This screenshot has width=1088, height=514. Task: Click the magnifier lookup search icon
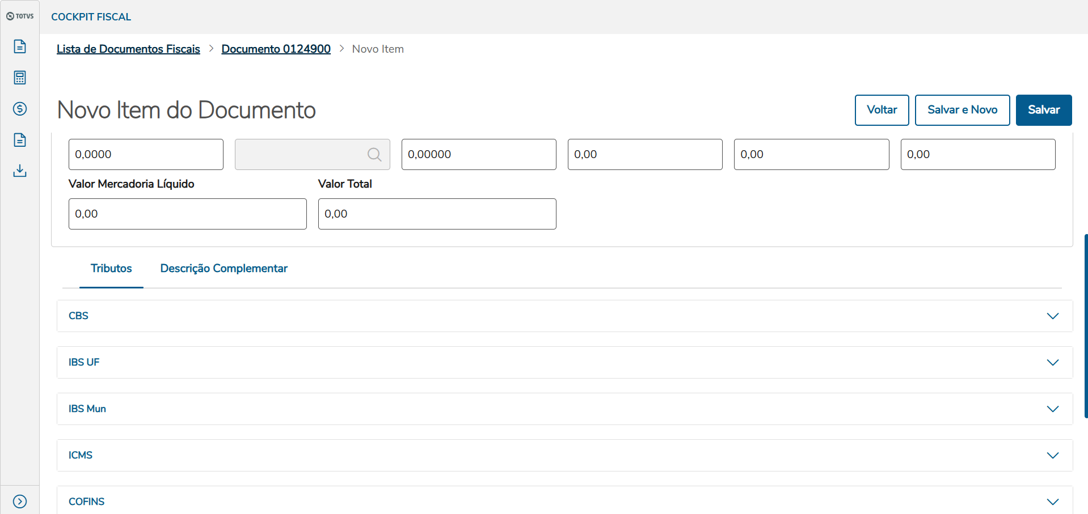374,154
